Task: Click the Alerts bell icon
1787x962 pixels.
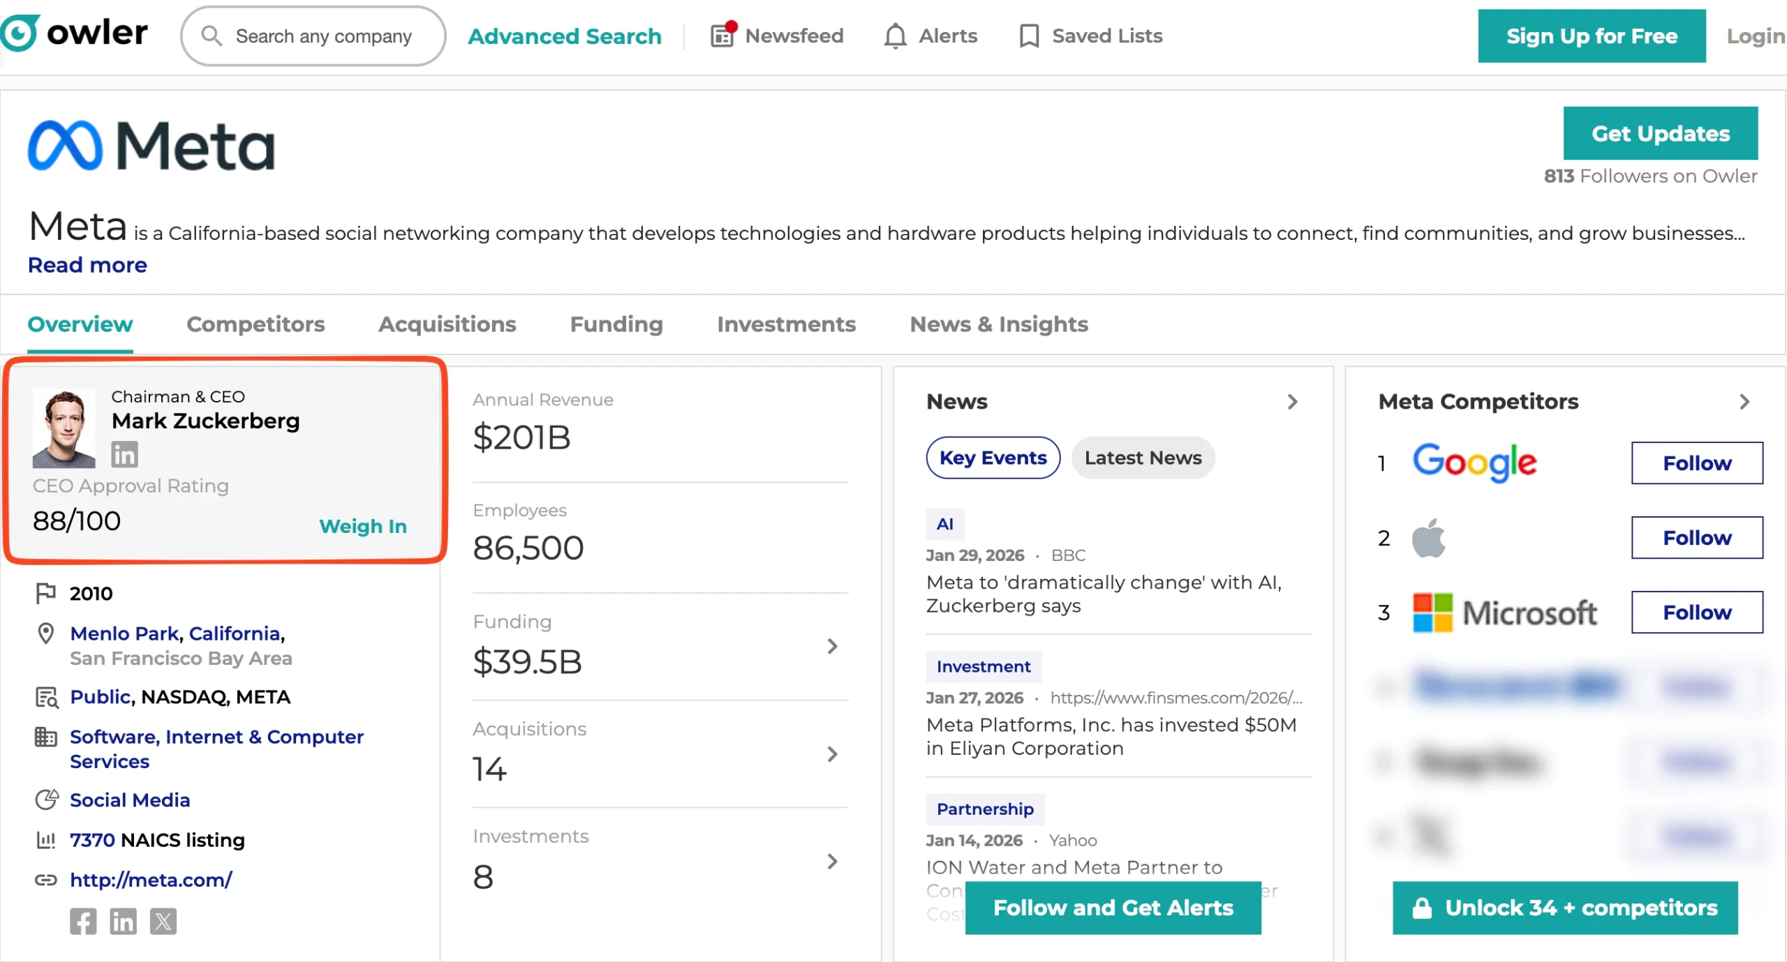Action: (x=895, y=36)
